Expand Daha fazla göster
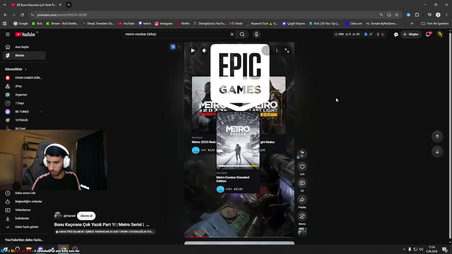452x254 pixels. point(24,227)
